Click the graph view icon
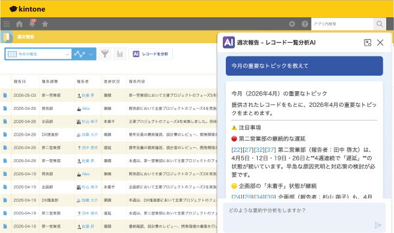The height and width of the screenshot is (233, 394). [79, 54]
